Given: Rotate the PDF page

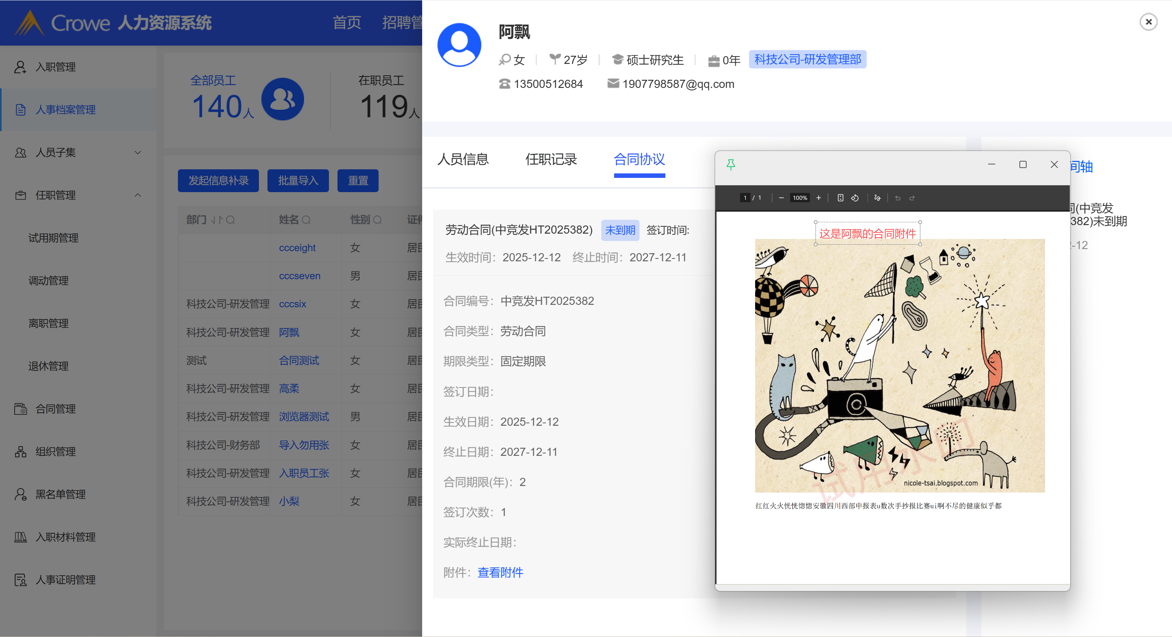Looking at the screenshot, I should pyautogui.click(x=855, y=197).
